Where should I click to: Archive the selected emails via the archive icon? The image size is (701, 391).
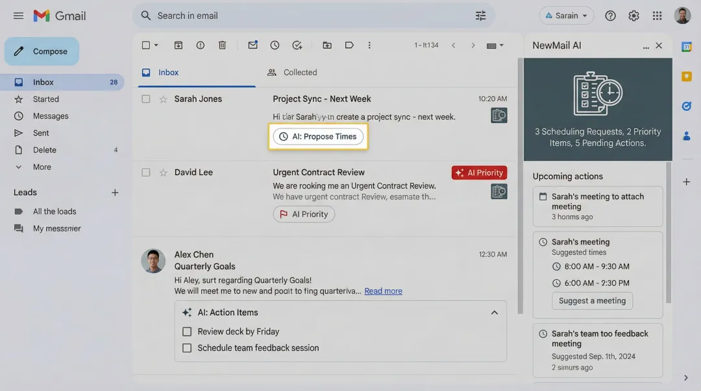pyautogui.click(x=178, y=45)
